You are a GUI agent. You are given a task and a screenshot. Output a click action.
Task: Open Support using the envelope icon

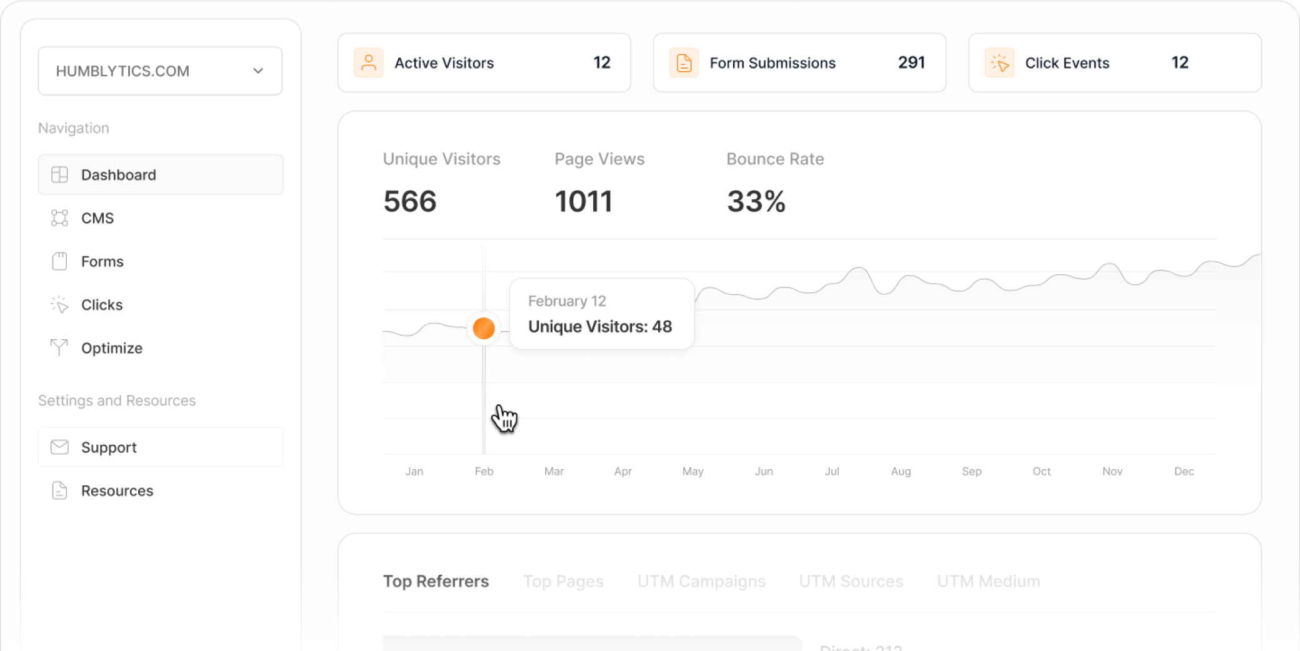[x=59, y=447]
